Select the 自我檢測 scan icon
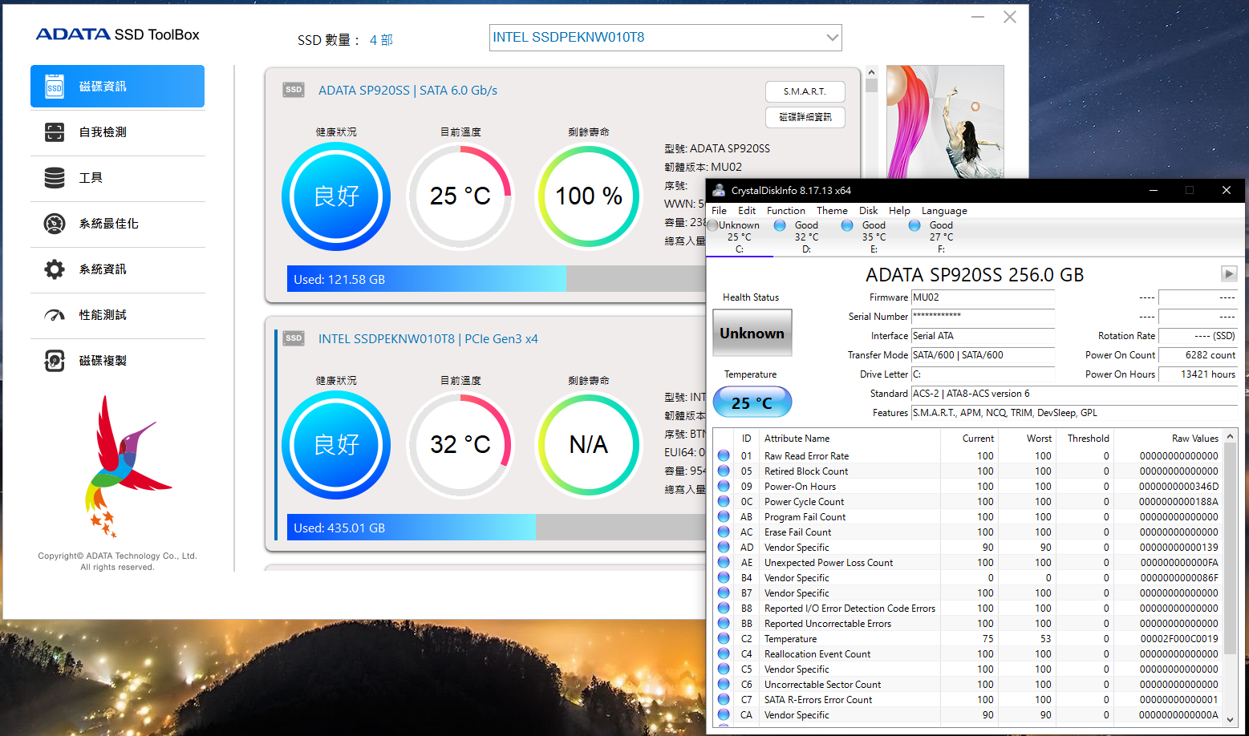 pyautogui.click(x=55, y=132)
